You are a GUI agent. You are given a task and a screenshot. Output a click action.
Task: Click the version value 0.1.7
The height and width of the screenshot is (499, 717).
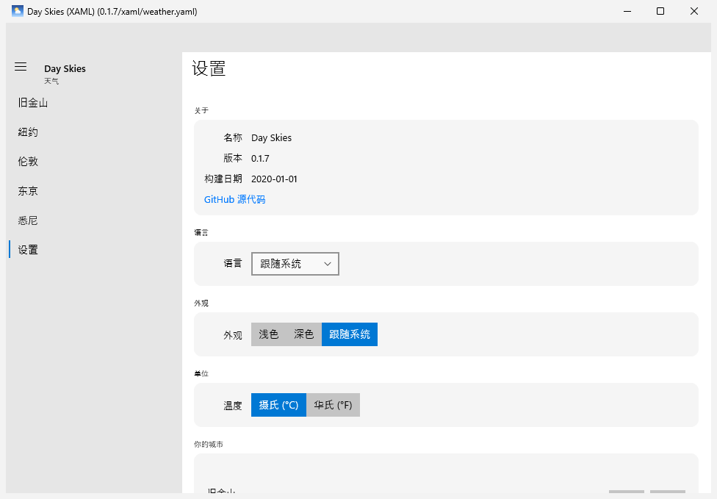(260, 158)
